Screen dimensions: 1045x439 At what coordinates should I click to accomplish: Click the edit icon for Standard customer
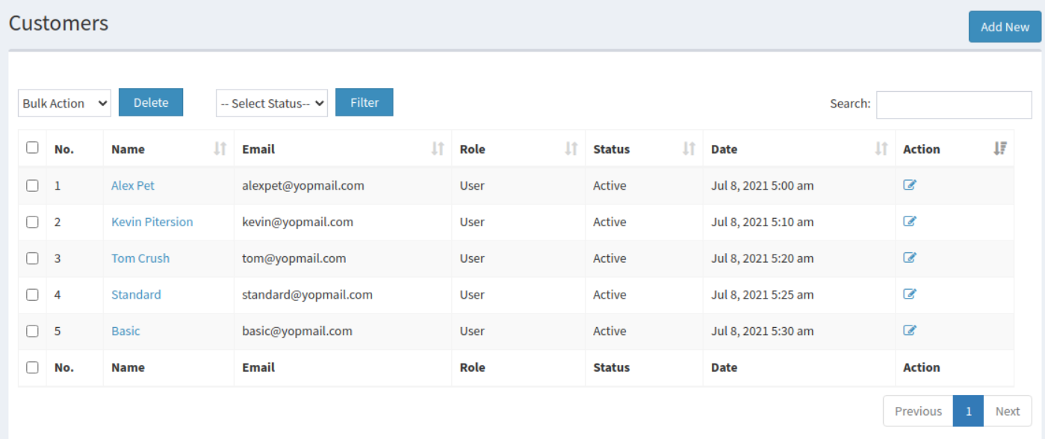(x=909, y=294)
